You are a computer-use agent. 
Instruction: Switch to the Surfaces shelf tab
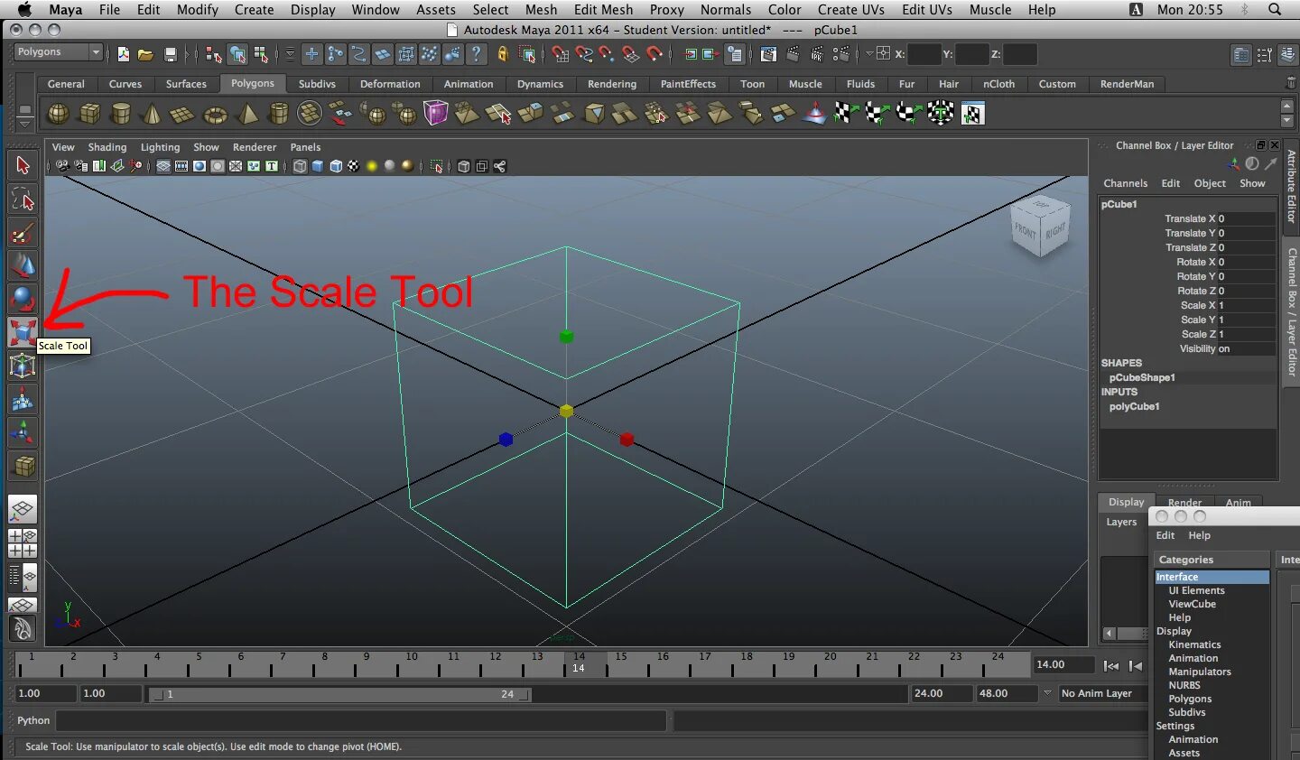click(186, 84)
